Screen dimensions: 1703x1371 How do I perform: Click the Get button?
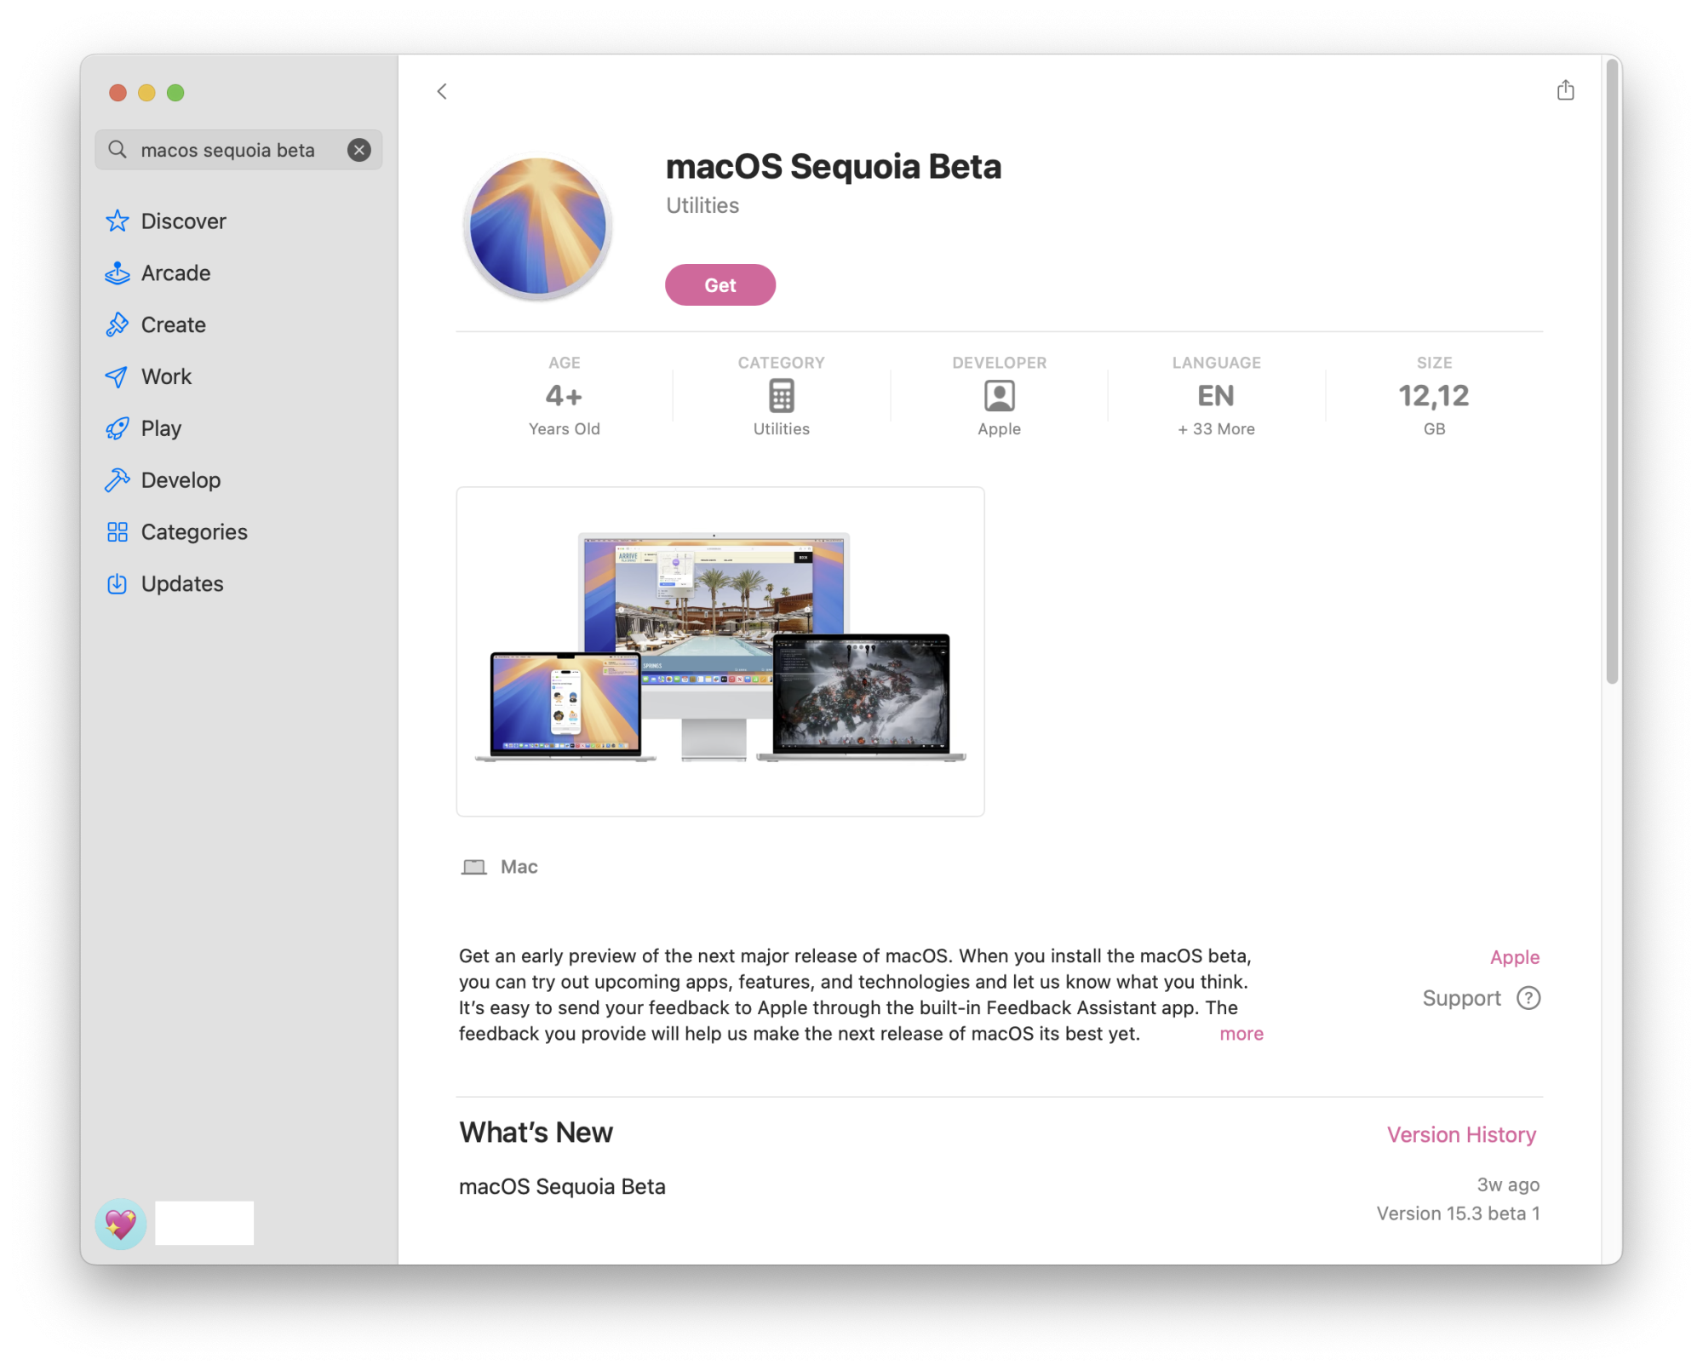point(720,285)
